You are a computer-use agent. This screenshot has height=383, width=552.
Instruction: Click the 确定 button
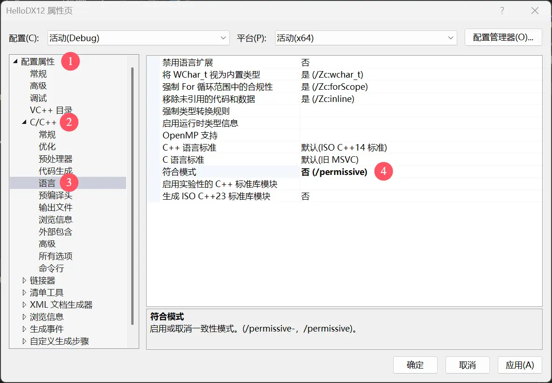(415, 365)
